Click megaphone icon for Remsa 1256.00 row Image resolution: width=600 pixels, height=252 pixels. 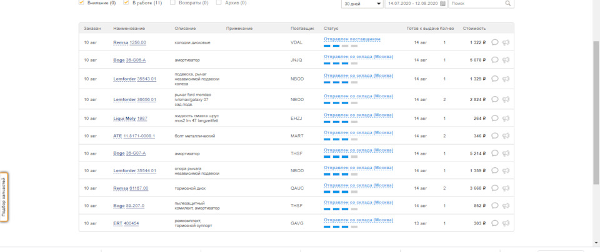[506, 42]
